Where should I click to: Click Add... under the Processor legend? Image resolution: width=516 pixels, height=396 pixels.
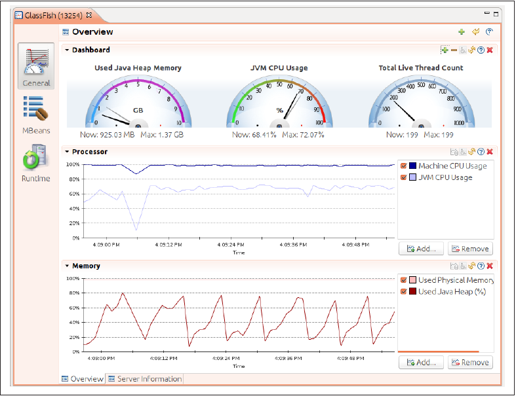(x=421, y=249)
